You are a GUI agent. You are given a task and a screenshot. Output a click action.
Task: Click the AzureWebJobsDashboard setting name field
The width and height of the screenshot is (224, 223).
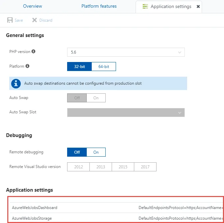[x=35, y=208]
